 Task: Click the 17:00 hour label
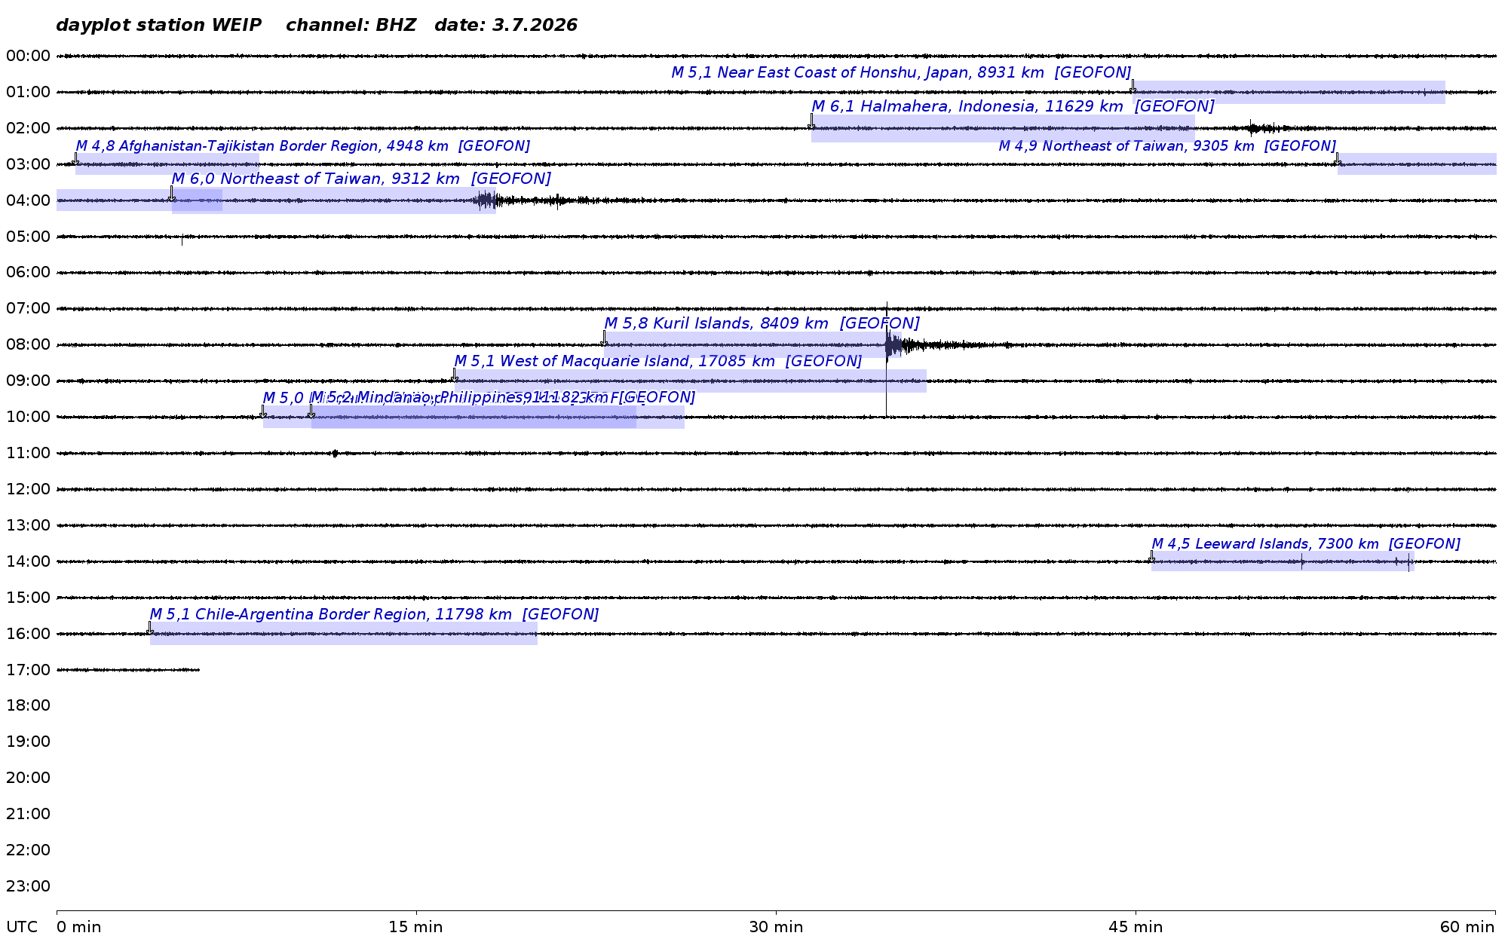28,670
